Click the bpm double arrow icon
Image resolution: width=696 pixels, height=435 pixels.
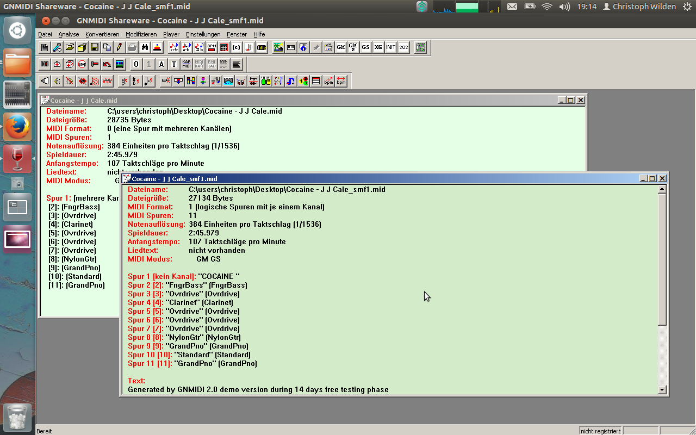pos(341,80)
